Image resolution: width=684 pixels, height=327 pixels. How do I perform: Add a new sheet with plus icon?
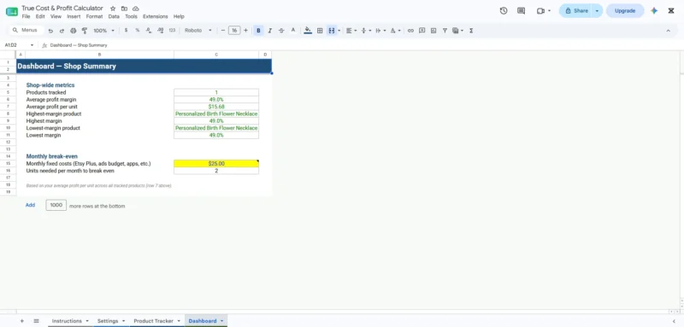[22, 321]
